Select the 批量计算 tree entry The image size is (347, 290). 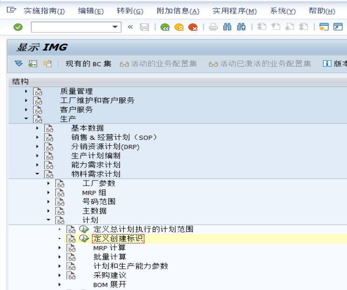[110, 257]
